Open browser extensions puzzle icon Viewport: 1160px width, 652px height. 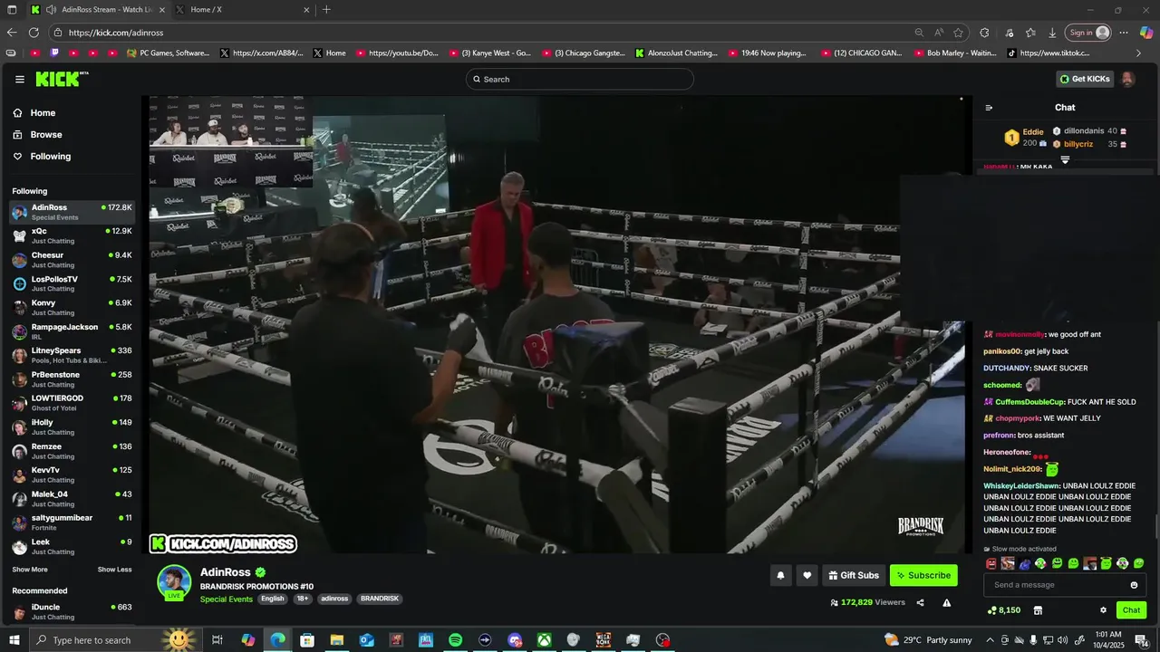click(984, 33)
